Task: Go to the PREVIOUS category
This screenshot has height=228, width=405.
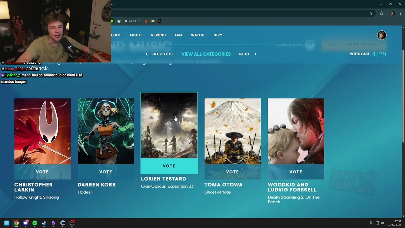Action: (x=159, y=54)
